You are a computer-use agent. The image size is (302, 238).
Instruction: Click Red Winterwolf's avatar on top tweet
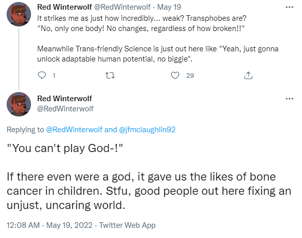click(x=19, y=14)
